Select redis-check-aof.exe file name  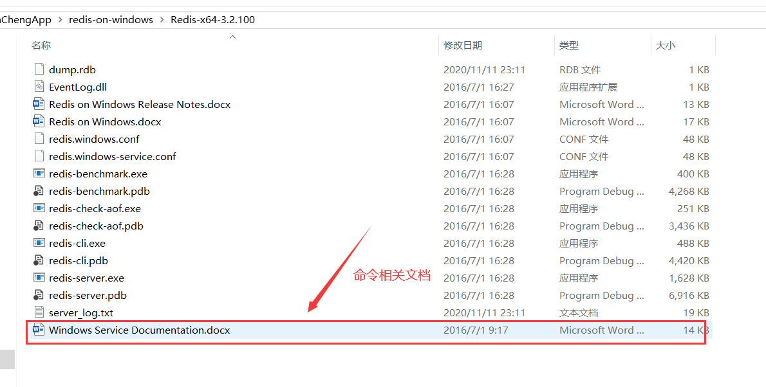coord(95,208)
